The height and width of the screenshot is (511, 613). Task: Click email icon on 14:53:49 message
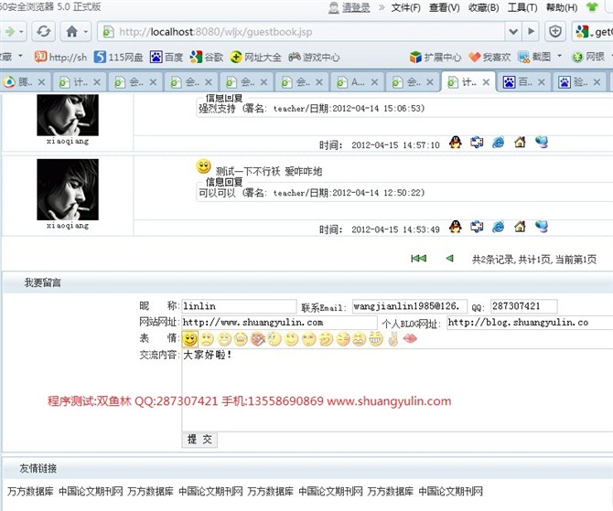[x=477, y=227]
